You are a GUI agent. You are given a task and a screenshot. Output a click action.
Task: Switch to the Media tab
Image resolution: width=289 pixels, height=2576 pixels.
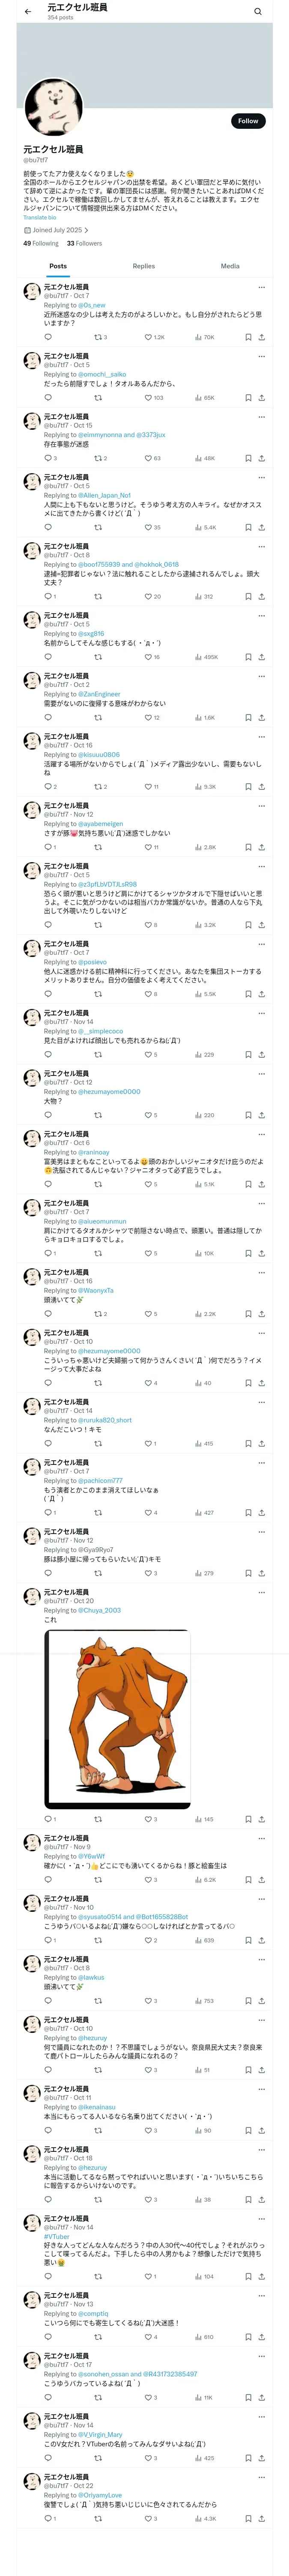point(230,266)
